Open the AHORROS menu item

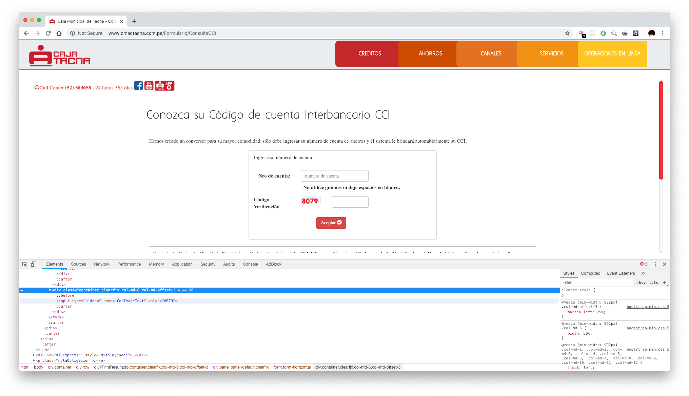point(430,54)
